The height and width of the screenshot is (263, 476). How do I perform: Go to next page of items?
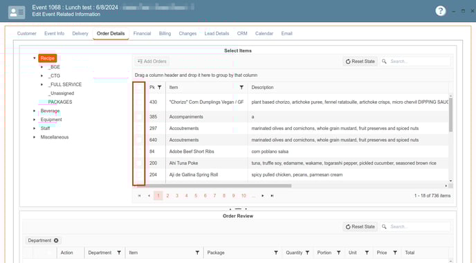click(x=263, y=196)
